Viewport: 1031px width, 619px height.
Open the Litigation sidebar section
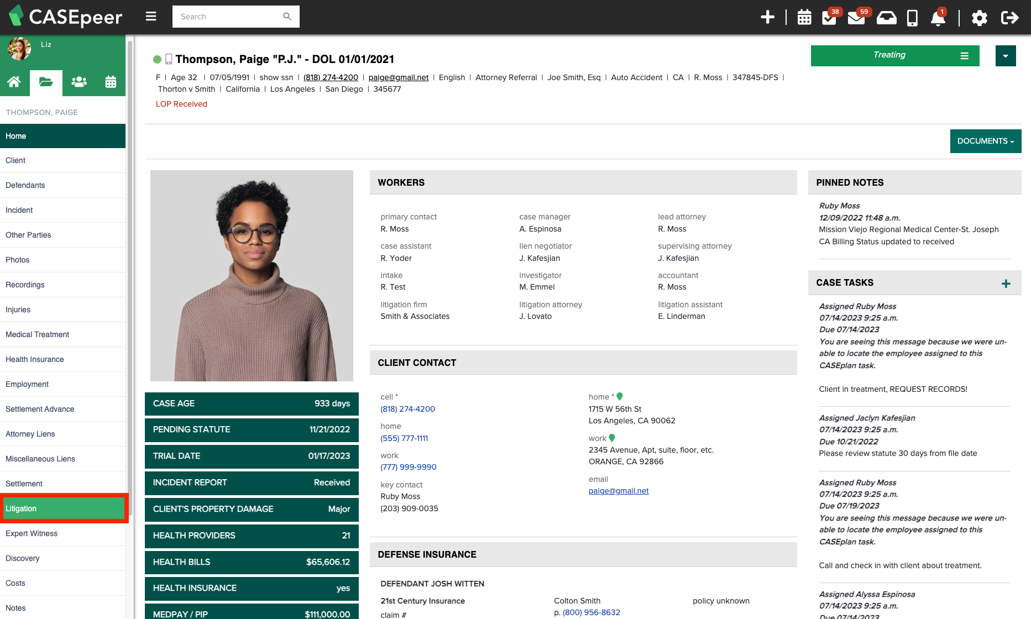(64, 508)
